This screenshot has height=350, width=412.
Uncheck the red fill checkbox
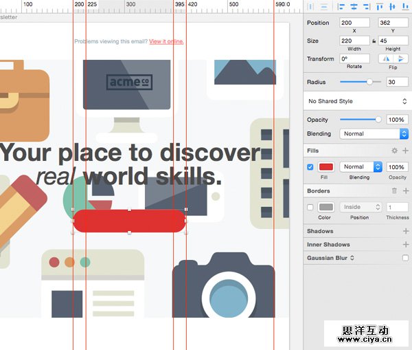[x=310, y=167]
